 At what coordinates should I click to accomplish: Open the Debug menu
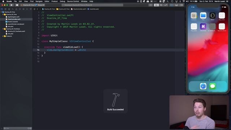pyautogui.click(x=62, y=1)
